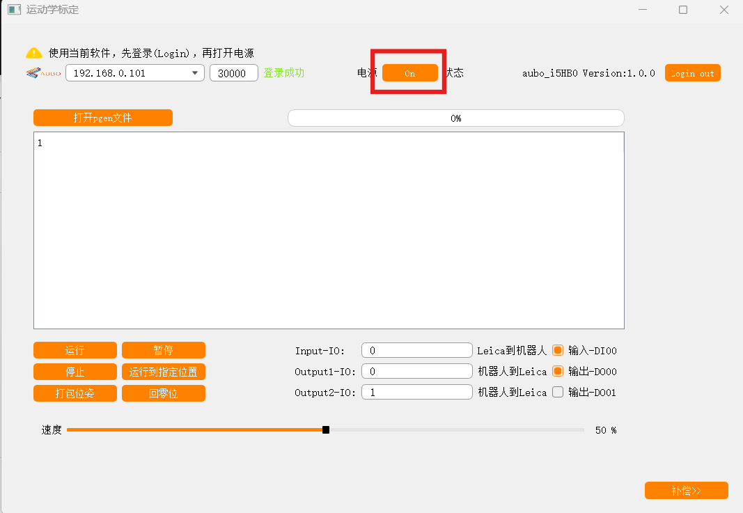Click the 速度 speed slider handle

point(326,430)
